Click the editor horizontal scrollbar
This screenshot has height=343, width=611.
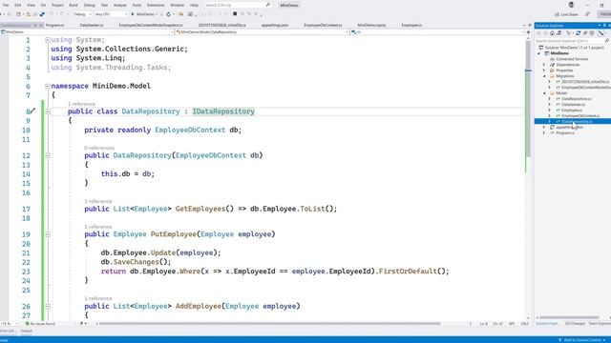click(269, 324)
